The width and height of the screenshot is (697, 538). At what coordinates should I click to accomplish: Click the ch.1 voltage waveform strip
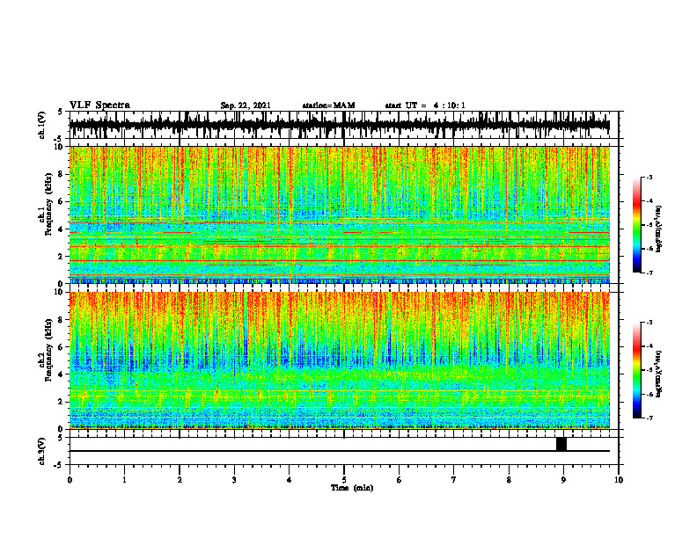coord(340,125)
